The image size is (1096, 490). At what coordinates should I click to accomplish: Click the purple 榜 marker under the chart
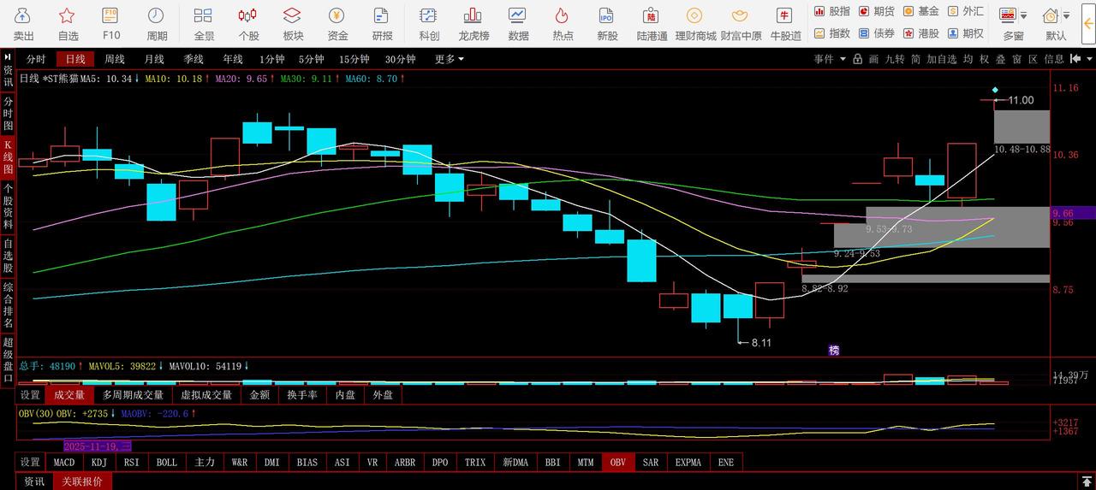tap(833, 351)
